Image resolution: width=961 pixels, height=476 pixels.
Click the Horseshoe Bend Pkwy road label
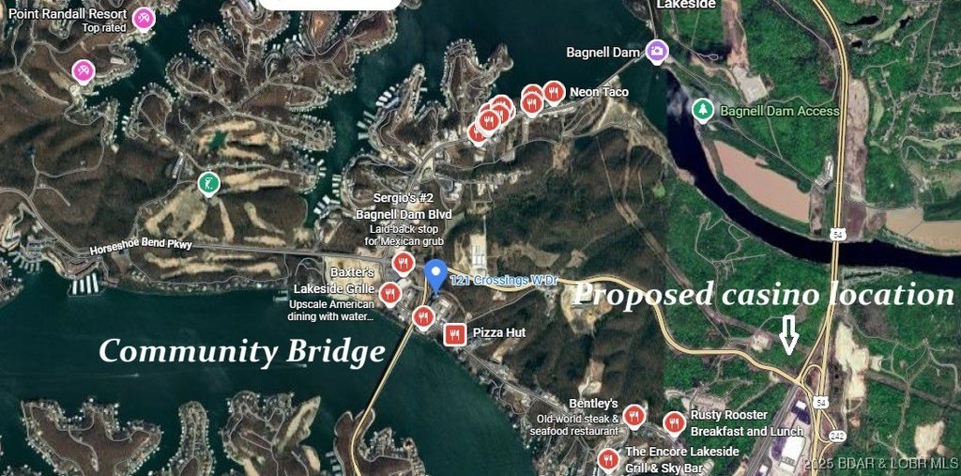pos(141,248)
